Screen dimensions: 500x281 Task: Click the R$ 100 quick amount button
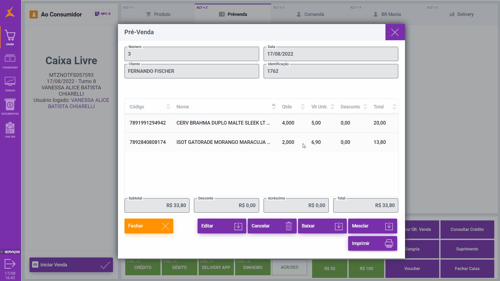tap(366, 269)
